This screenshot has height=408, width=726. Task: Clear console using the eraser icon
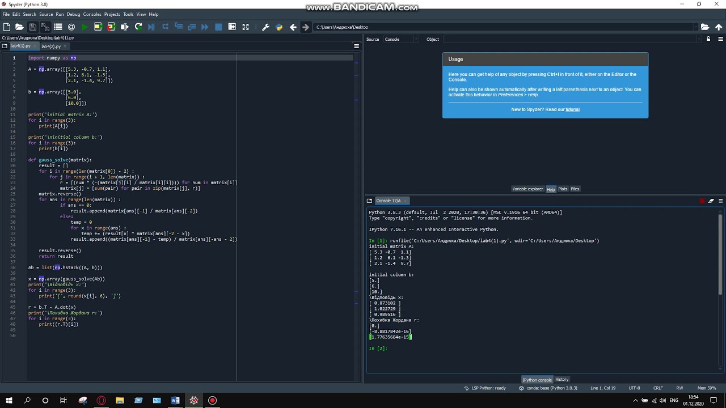click(711, 201)
